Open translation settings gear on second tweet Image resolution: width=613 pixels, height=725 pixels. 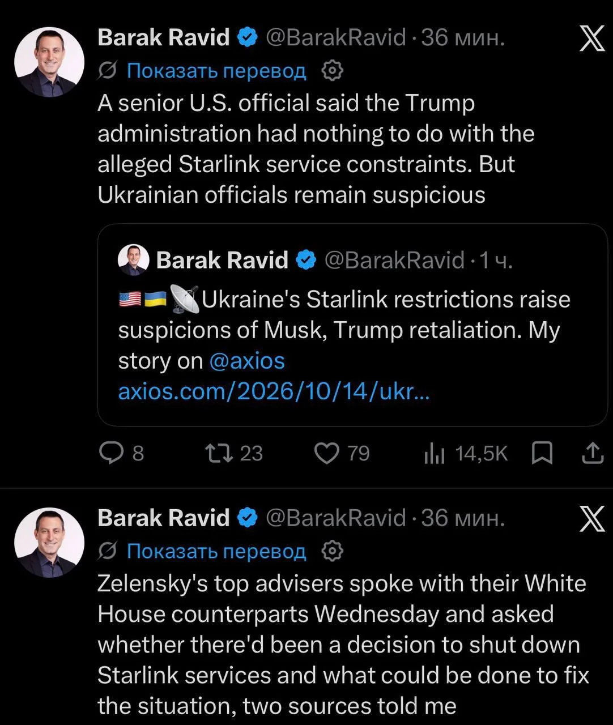coord(333,551)
